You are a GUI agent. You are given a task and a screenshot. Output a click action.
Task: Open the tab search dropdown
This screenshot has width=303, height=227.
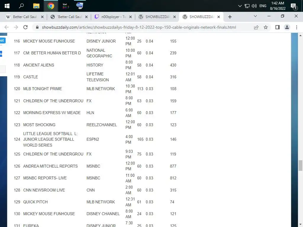(255, 16)
